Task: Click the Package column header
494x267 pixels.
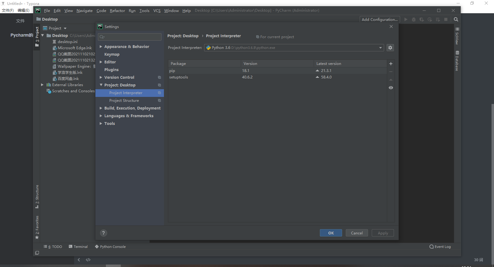Action: 204,64
